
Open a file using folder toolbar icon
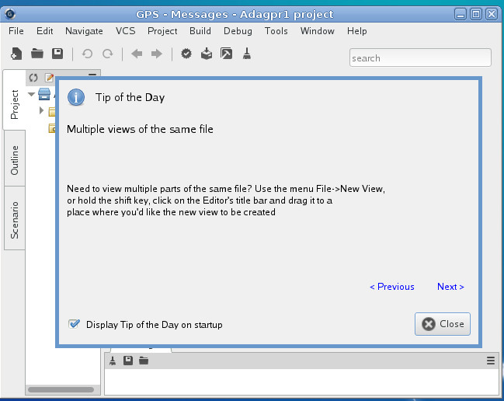tap(37, 54)
